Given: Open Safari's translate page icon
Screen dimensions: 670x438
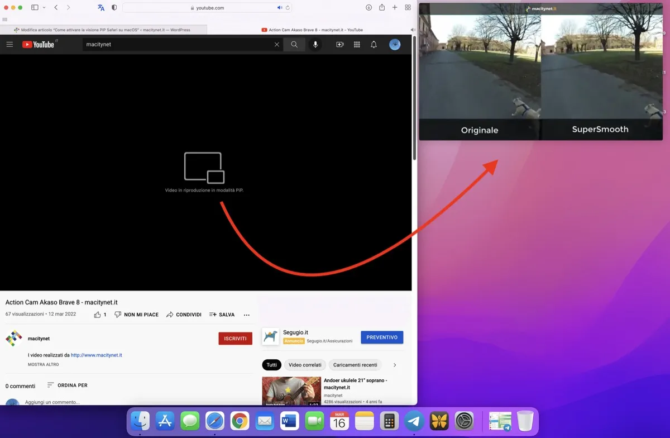Looking at the screenshot, I should 100,7.
